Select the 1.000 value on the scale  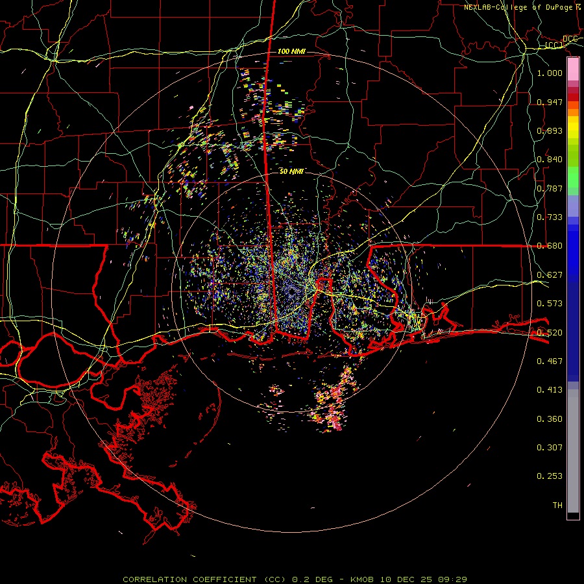point(550,73)
